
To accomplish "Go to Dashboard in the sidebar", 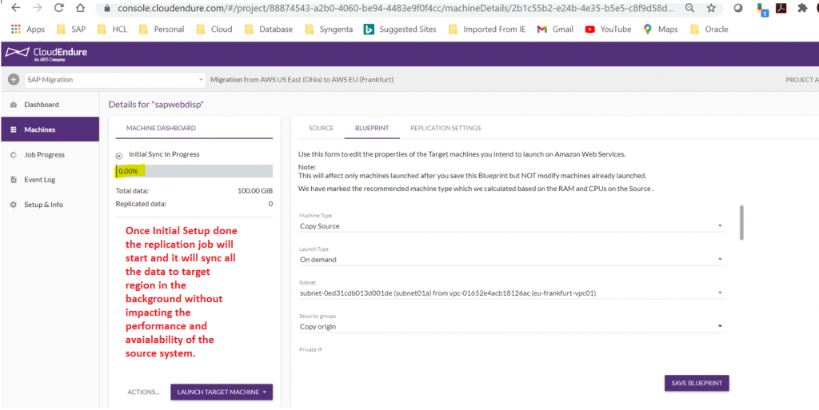I will [50, 105].
